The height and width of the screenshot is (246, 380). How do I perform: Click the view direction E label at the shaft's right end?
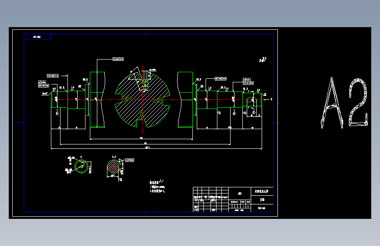tap(271, 99)
